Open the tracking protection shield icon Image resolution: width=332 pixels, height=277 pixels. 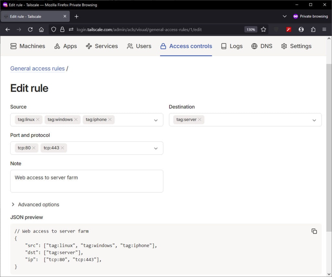click(53, 29)
